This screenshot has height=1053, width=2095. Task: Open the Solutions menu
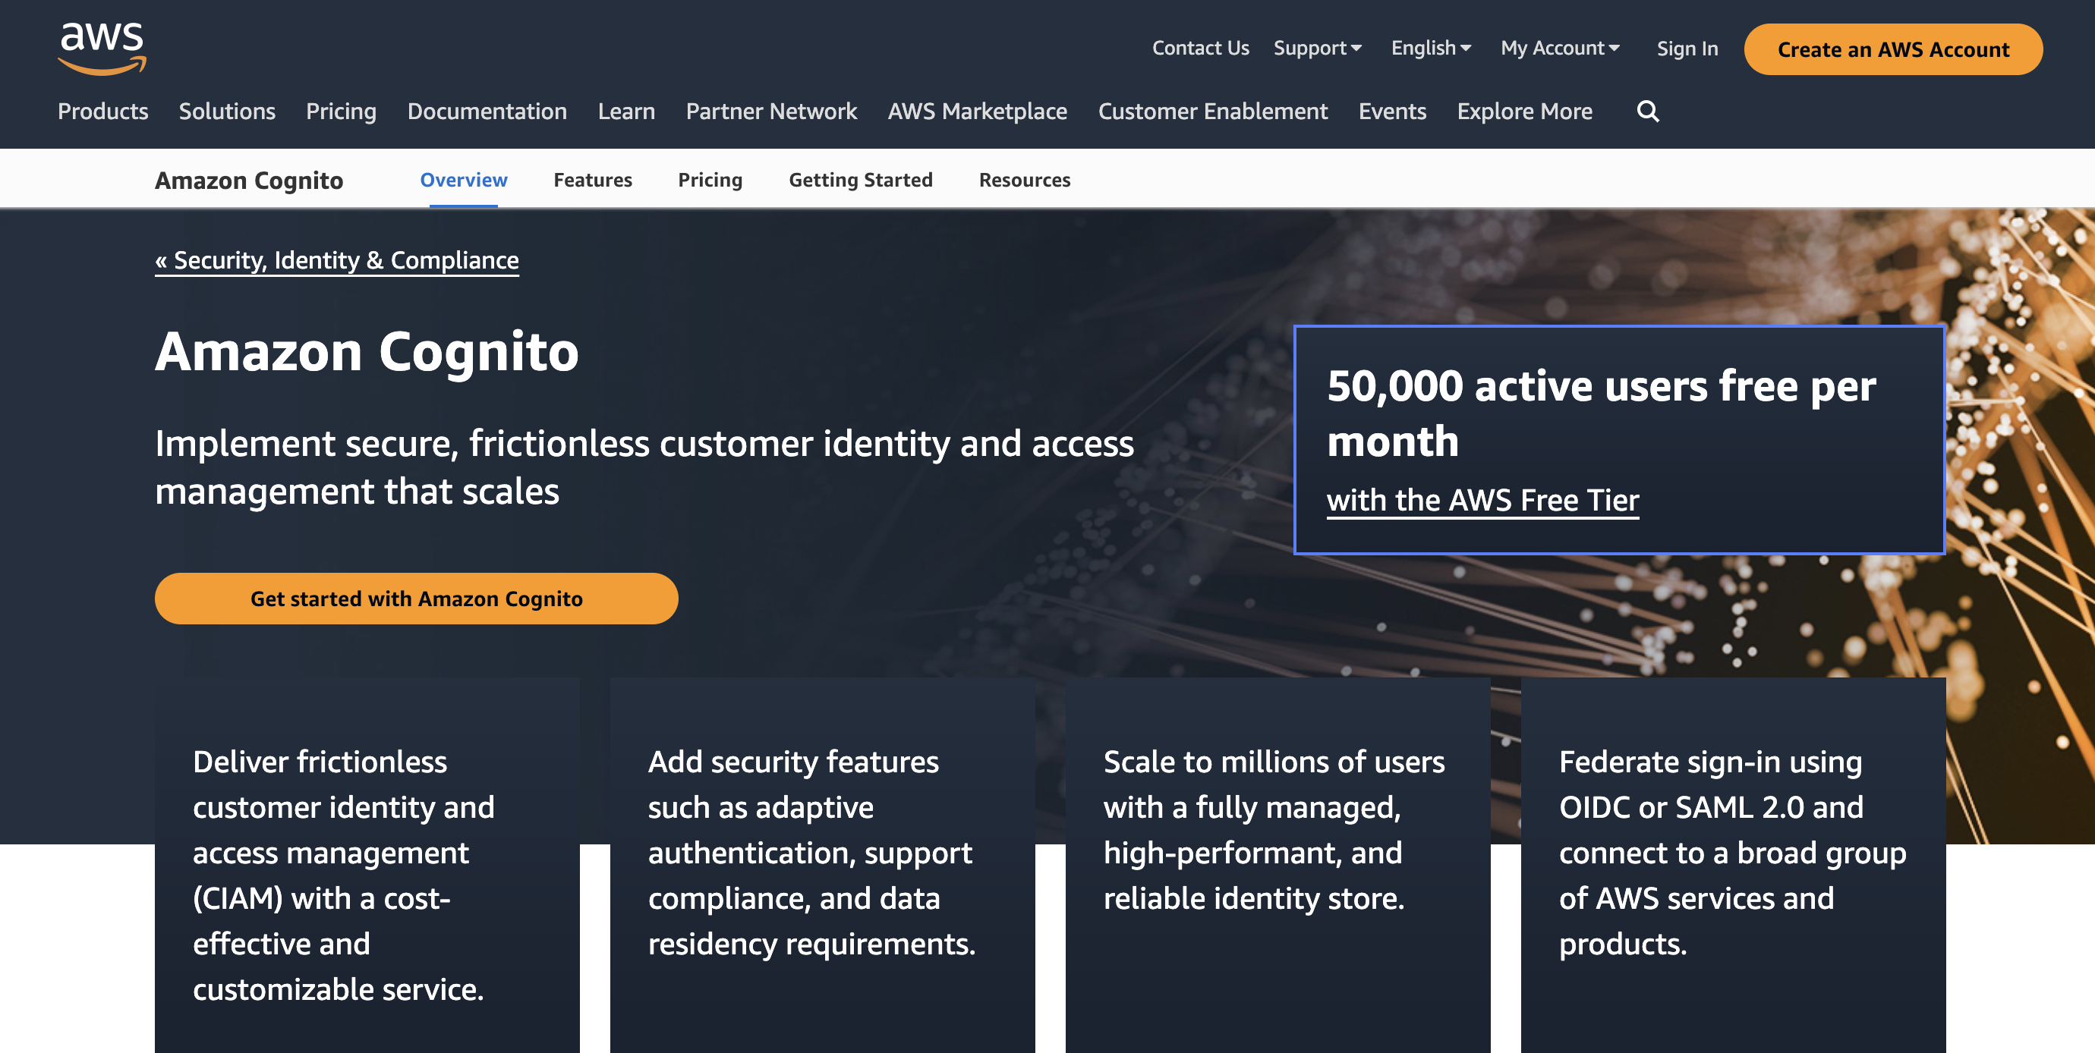click(x=227, y=112)
